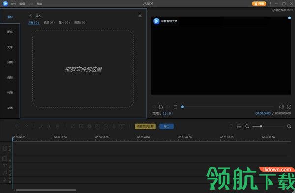This screenshot has height=193, width=295.
Task: Click the mosaic icon in timeline toolbar
Action: [x=89, y=126]
